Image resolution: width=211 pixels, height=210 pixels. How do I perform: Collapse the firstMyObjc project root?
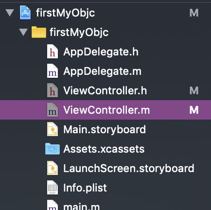click(10, 13)
